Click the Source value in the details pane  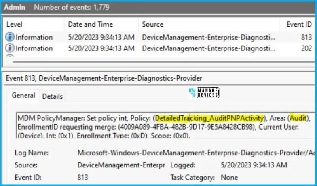[x=121, y=165]
